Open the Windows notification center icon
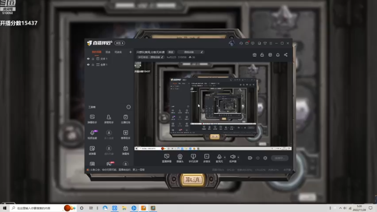This screenshot has height=212, width=377. (370, 208)
